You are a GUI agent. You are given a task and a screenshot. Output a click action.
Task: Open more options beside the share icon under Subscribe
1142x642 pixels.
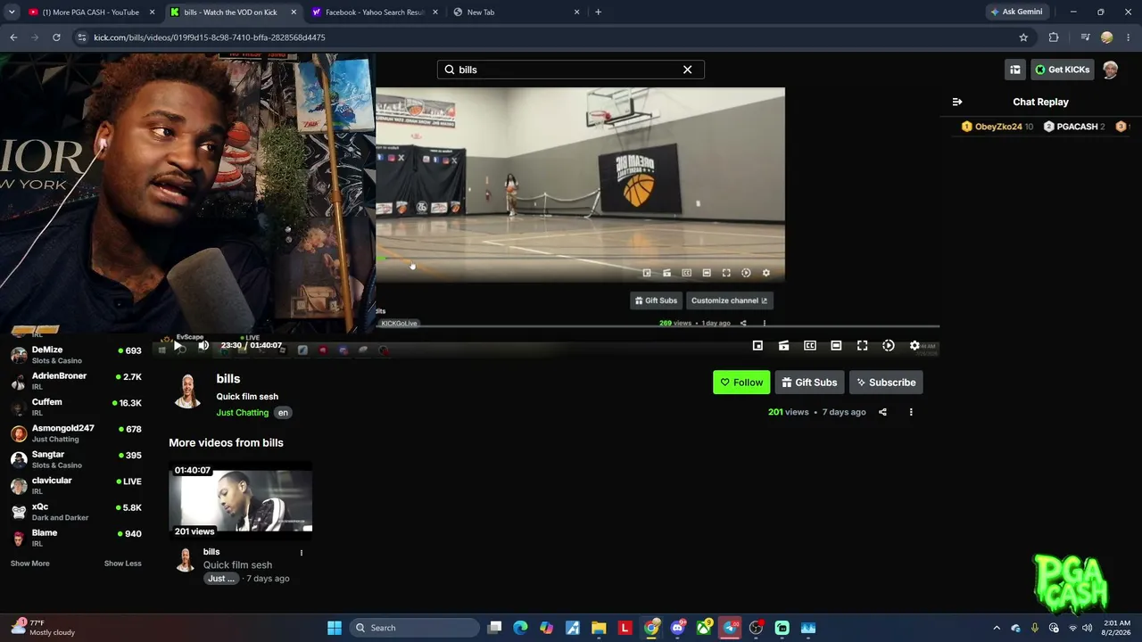click(x=911, y=412)
